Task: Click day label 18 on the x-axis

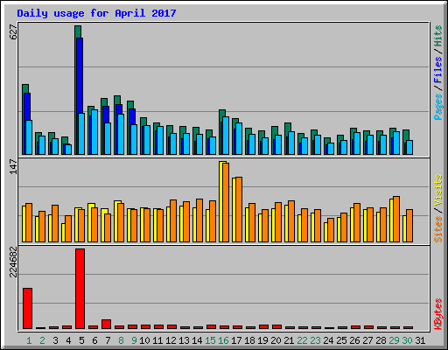Action: point(249,340)
